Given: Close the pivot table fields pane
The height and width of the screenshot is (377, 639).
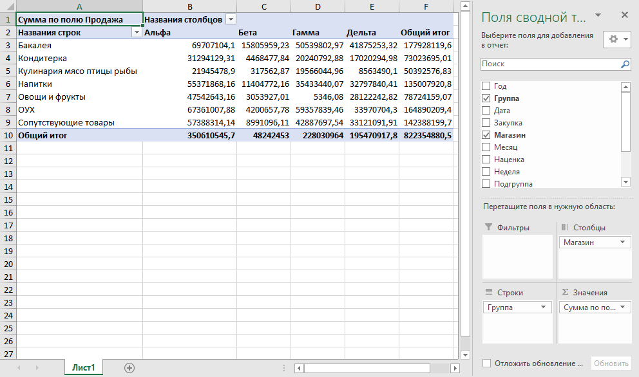Looking at the screenshot, I should pos(625,15).
